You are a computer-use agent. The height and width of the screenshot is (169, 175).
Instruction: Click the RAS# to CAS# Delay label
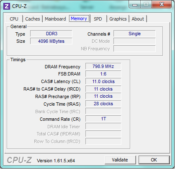(x=52, y=89)
